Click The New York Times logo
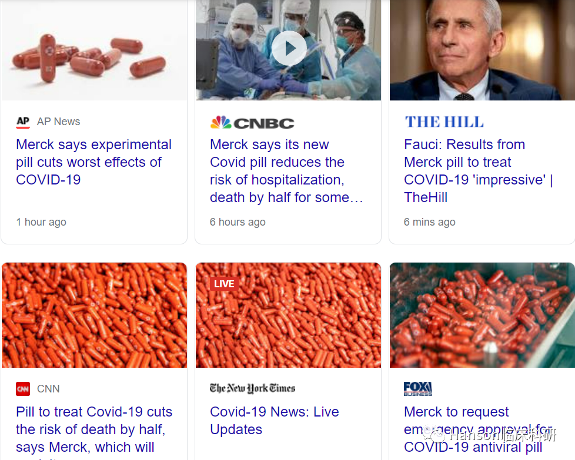The width and height of the screenshot is (575, 460). (252, 388)
